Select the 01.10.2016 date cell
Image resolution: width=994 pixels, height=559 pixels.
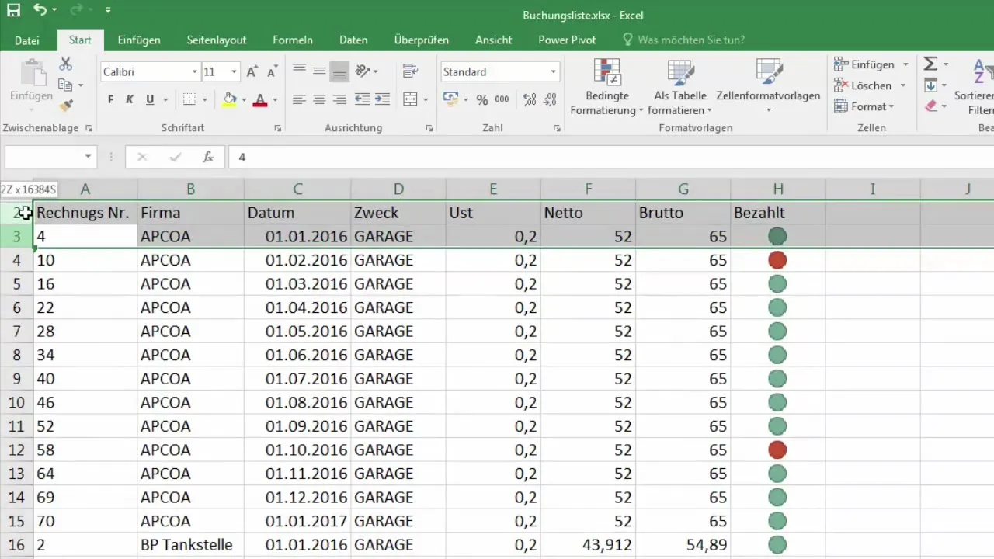(297, 450)
